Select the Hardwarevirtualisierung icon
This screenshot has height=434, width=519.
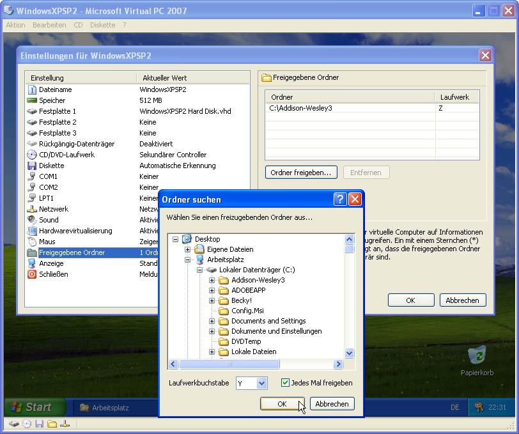click(x=32, y=231)
